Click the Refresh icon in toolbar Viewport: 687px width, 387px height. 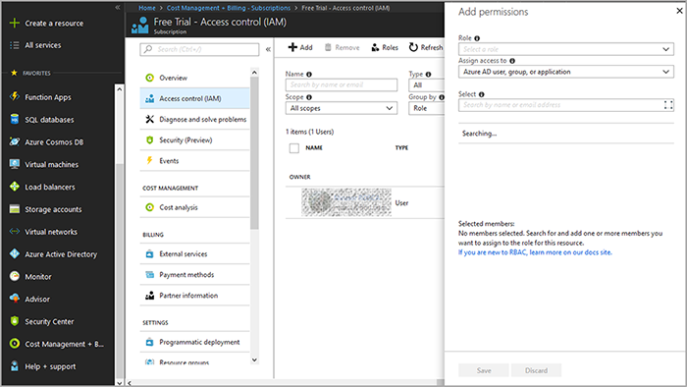[x=413, y=47]
